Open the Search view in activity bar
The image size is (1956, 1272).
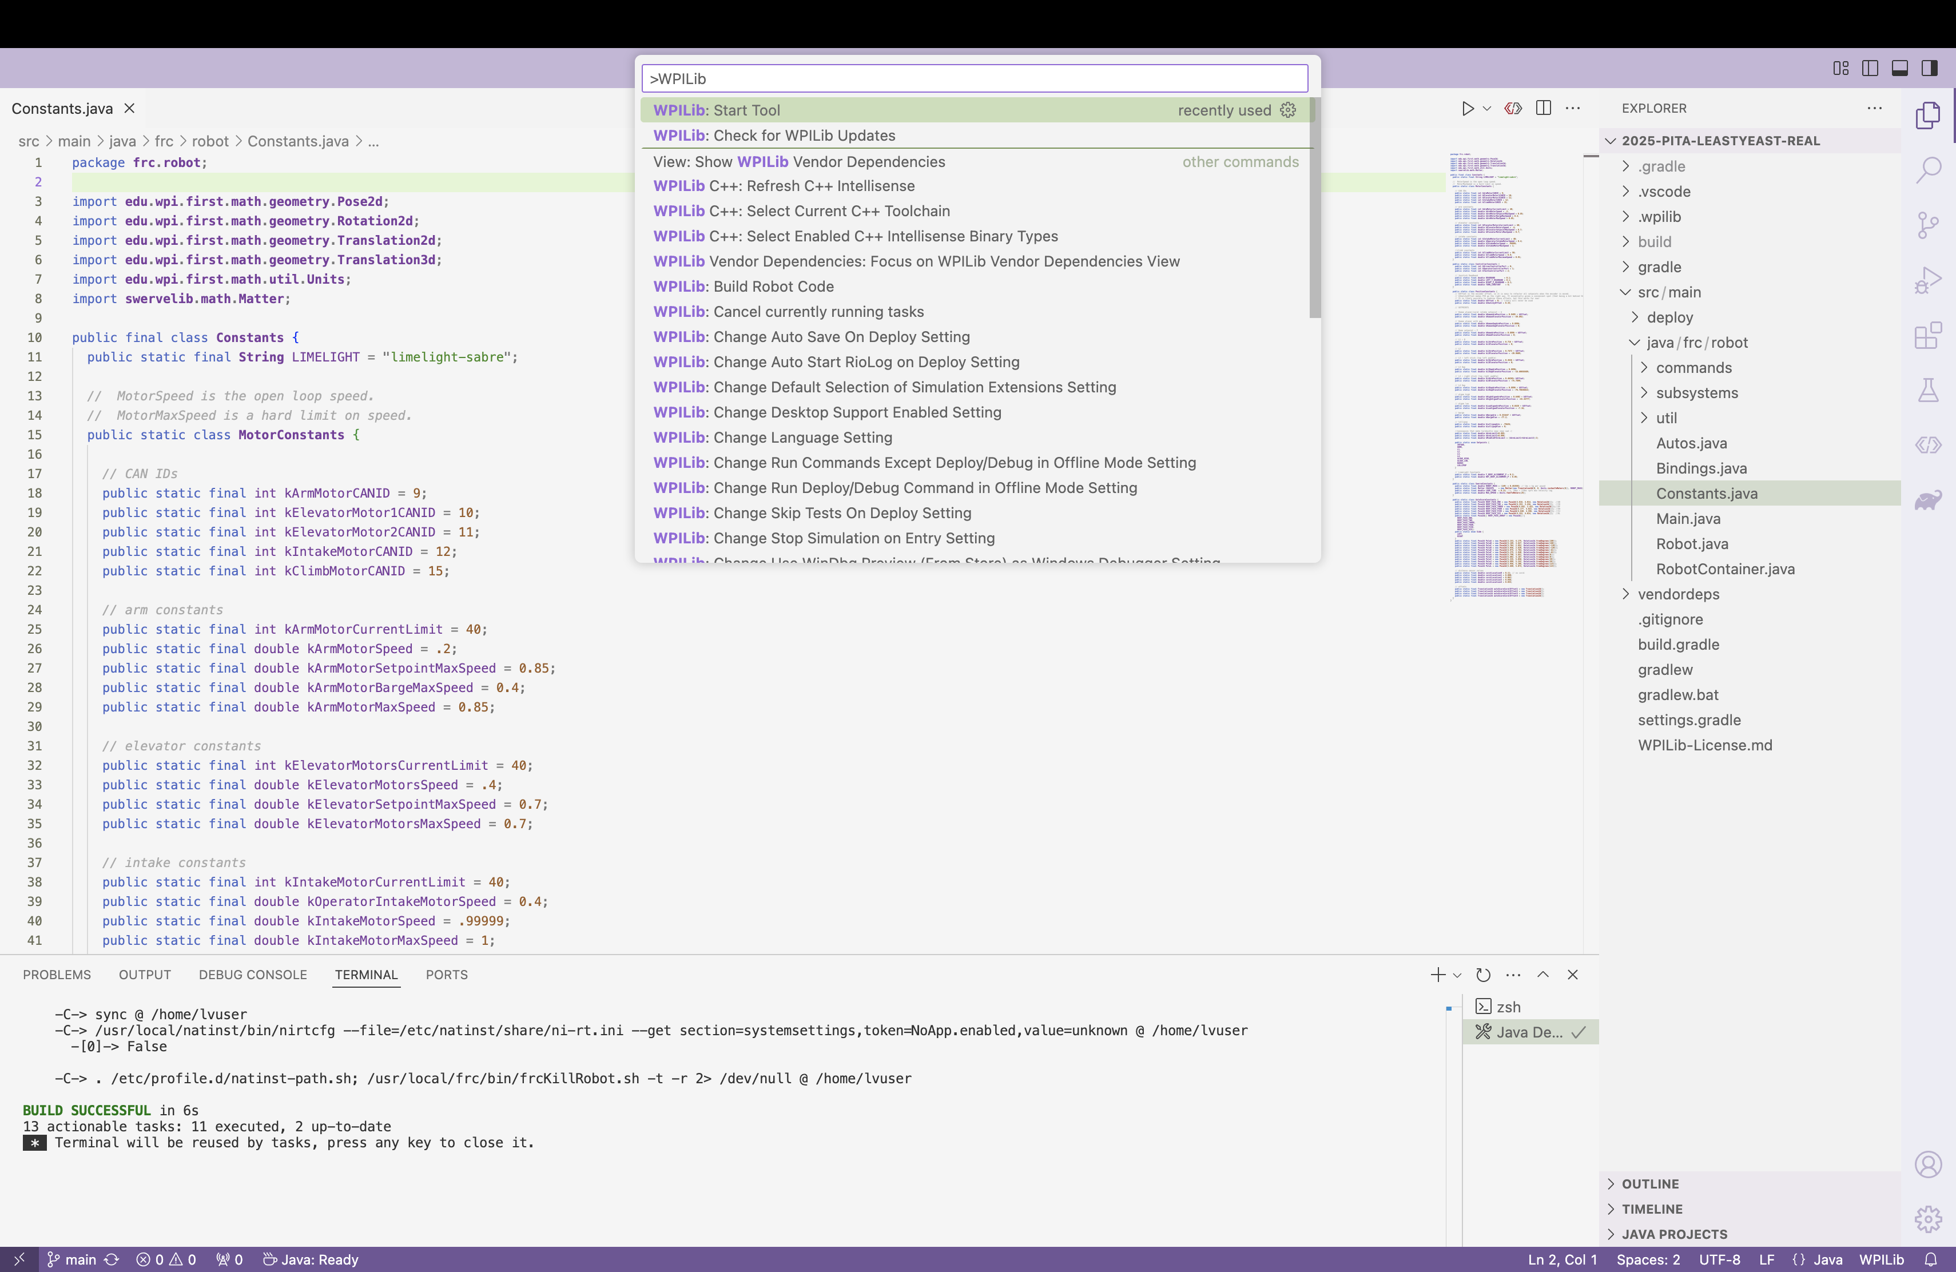pos(1928,171)
